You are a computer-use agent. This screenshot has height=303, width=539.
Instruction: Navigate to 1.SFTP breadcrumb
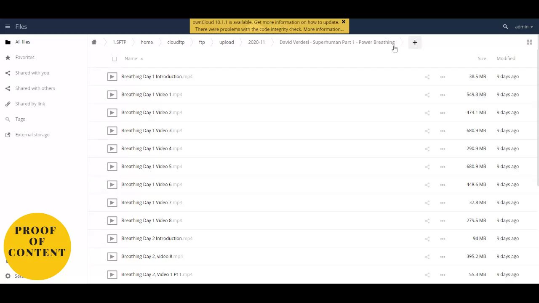tap(119, 42)
